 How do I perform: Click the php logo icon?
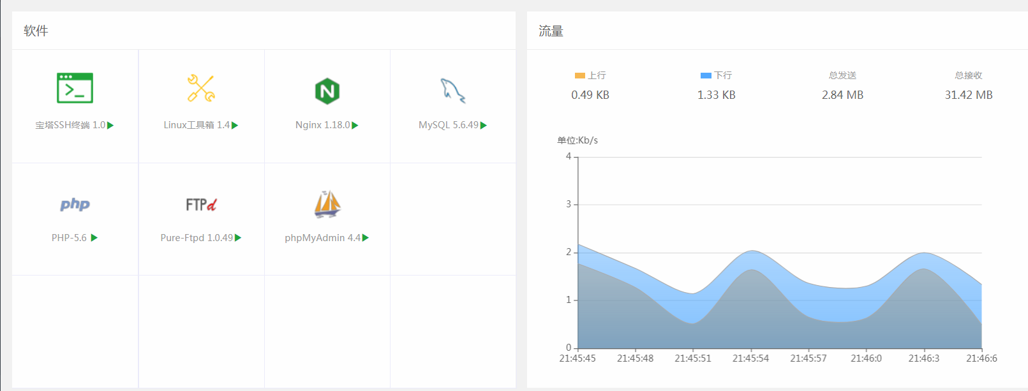(x=75, y=204)
